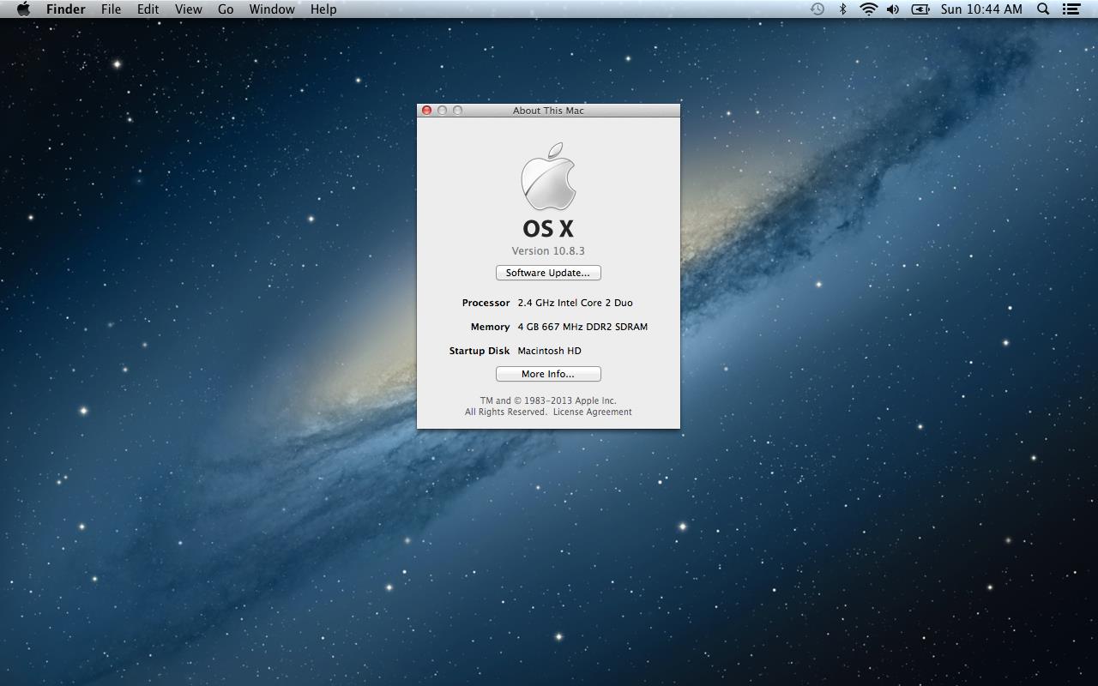This screenshot has width=1098, height=686.
Task: Open the License Agreement link
Action: click(x=592, y=412)
